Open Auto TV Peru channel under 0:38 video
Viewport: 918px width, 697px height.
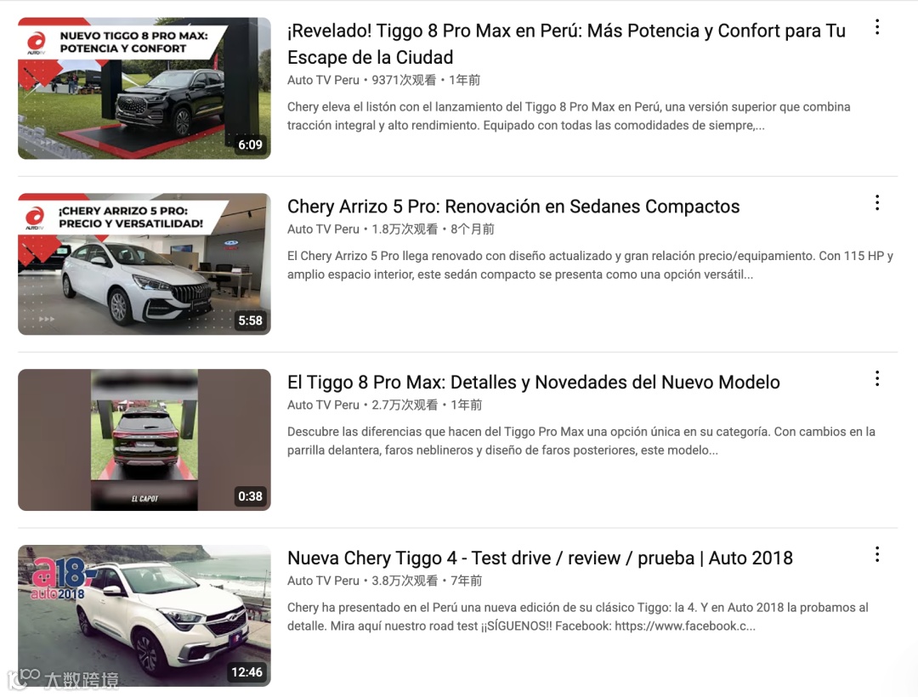[323, 405]
